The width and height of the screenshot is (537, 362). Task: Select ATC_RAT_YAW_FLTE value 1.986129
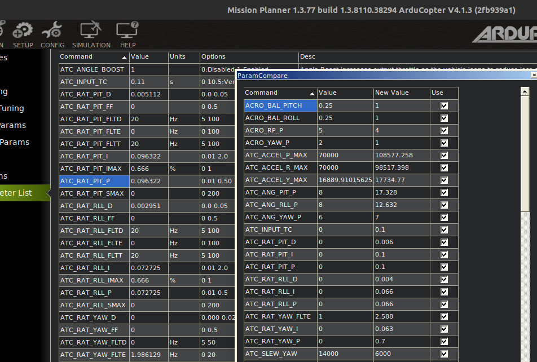point(149,355)
